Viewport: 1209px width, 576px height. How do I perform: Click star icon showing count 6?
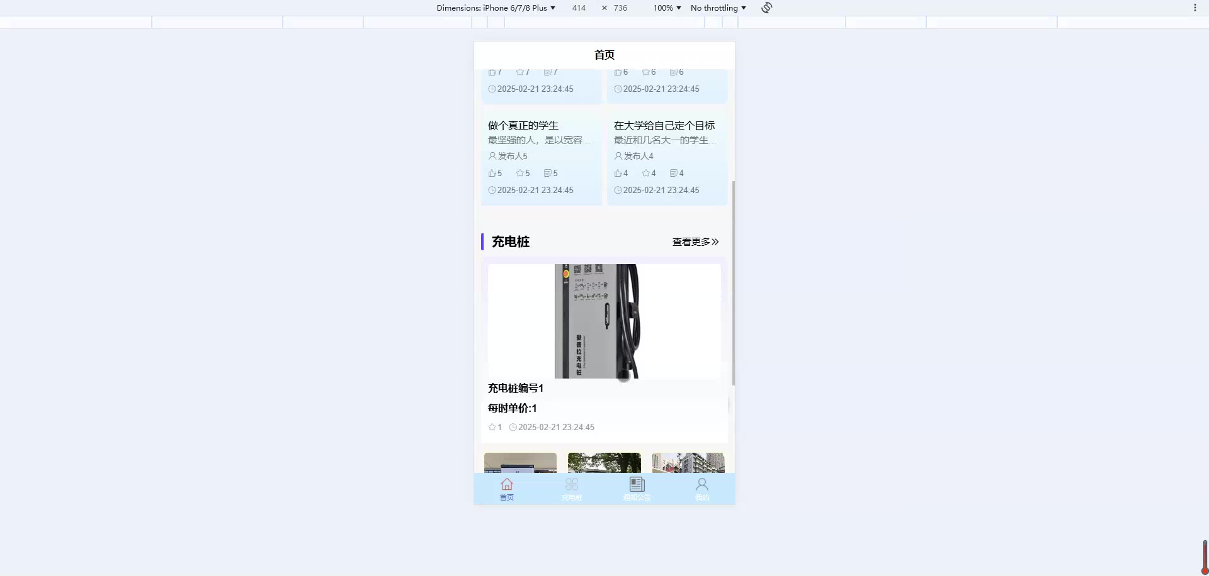tap(645, 72)
